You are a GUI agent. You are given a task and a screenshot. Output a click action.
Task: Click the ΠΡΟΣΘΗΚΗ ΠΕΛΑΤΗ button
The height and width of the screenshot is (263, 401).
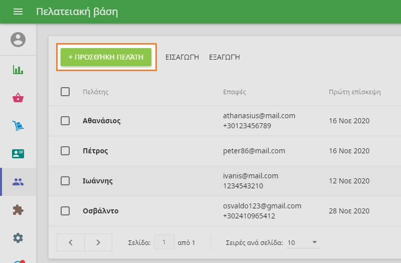tap(106, 57)
